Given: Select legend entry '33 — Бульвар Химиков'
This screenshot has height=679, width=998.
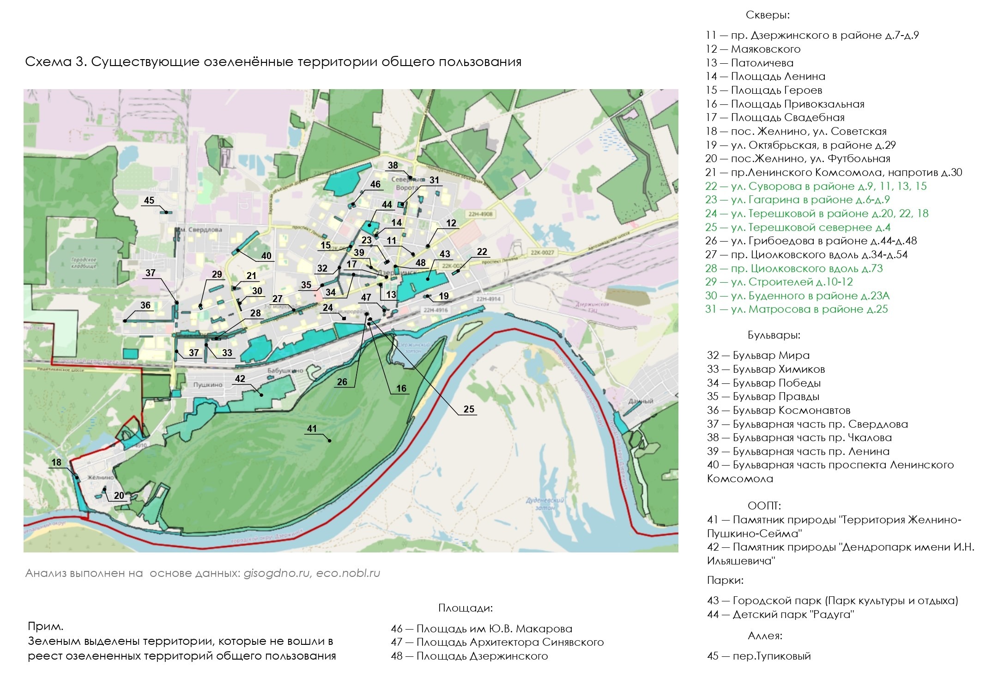Looking at the screenshot, I should click(x=766, y=370).
